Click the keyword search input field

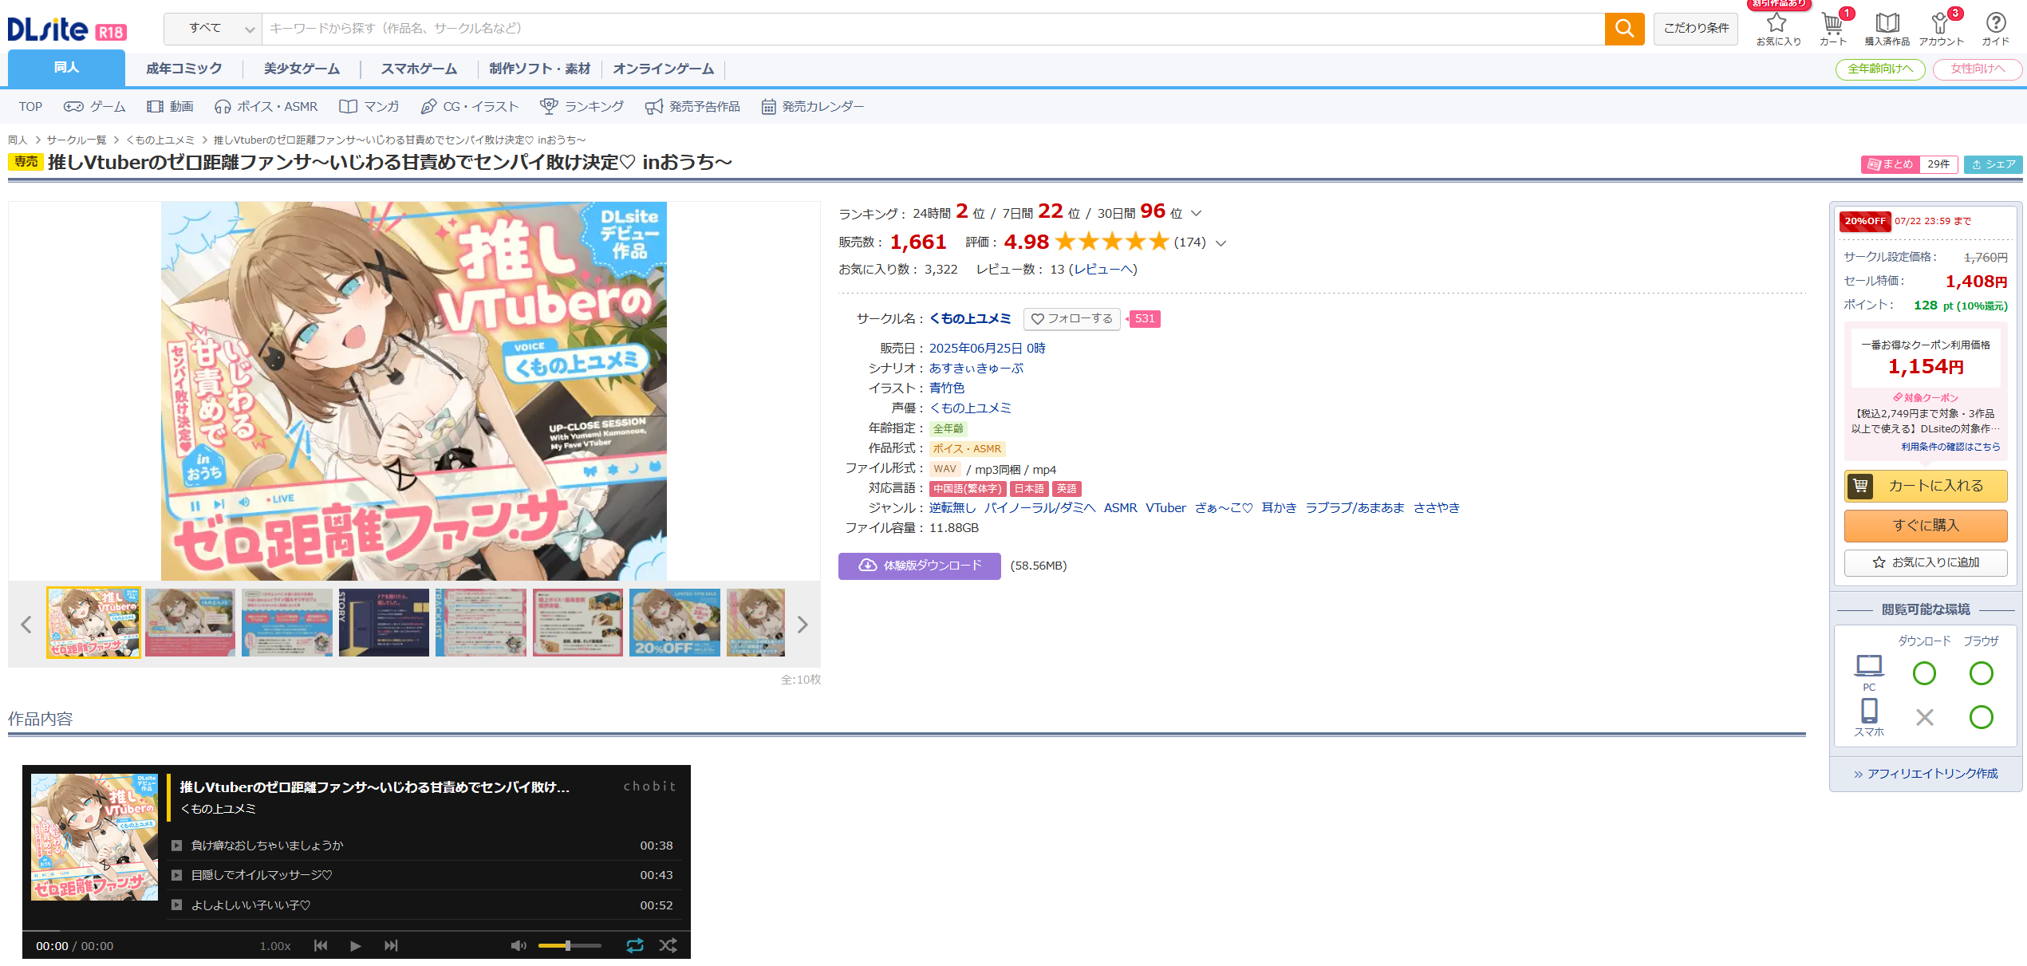[x=933, y=29]
